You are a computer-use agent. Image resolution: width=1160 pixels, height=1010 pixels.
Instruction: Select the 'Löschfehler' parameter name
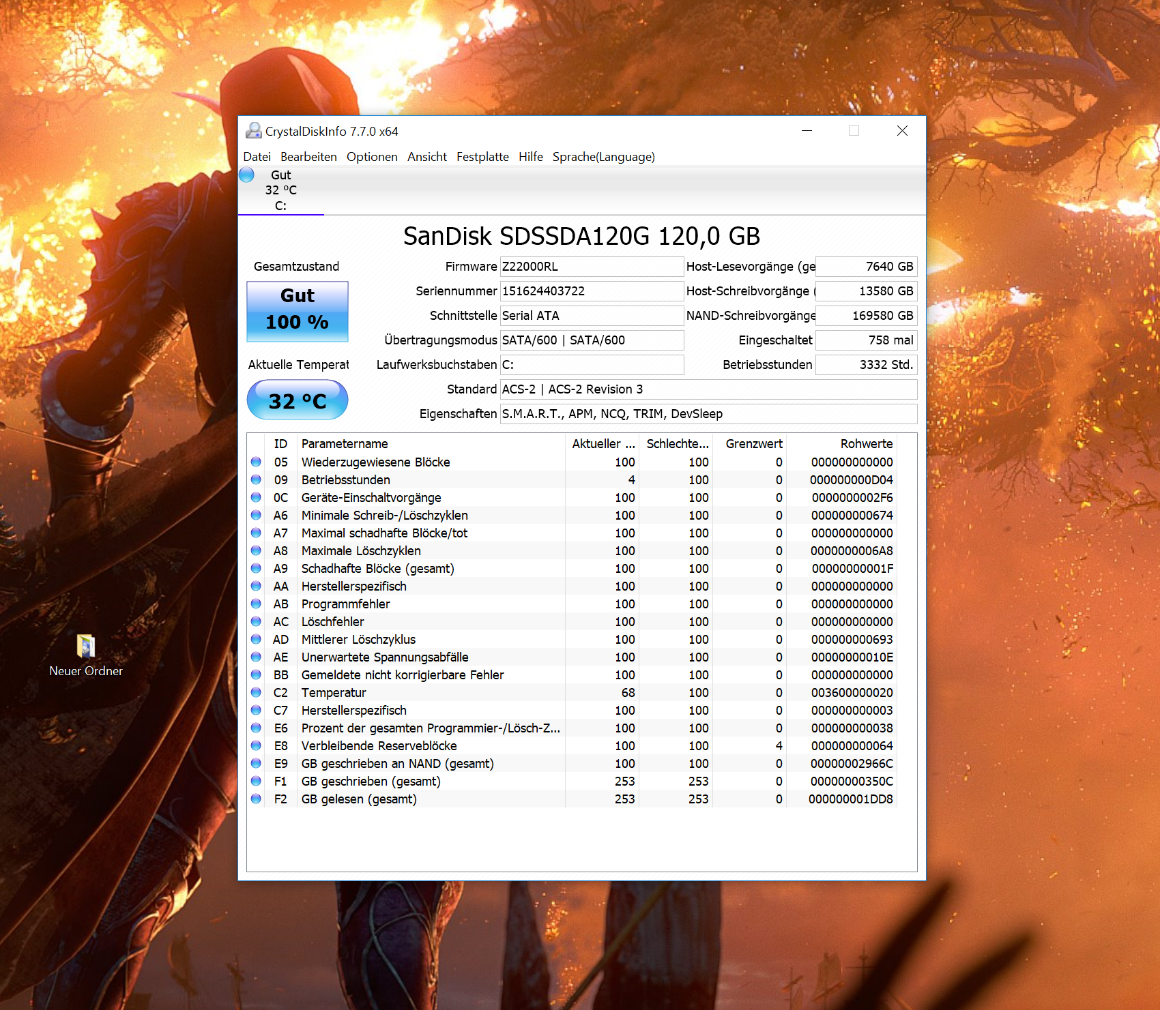click(x=333, y=622)
